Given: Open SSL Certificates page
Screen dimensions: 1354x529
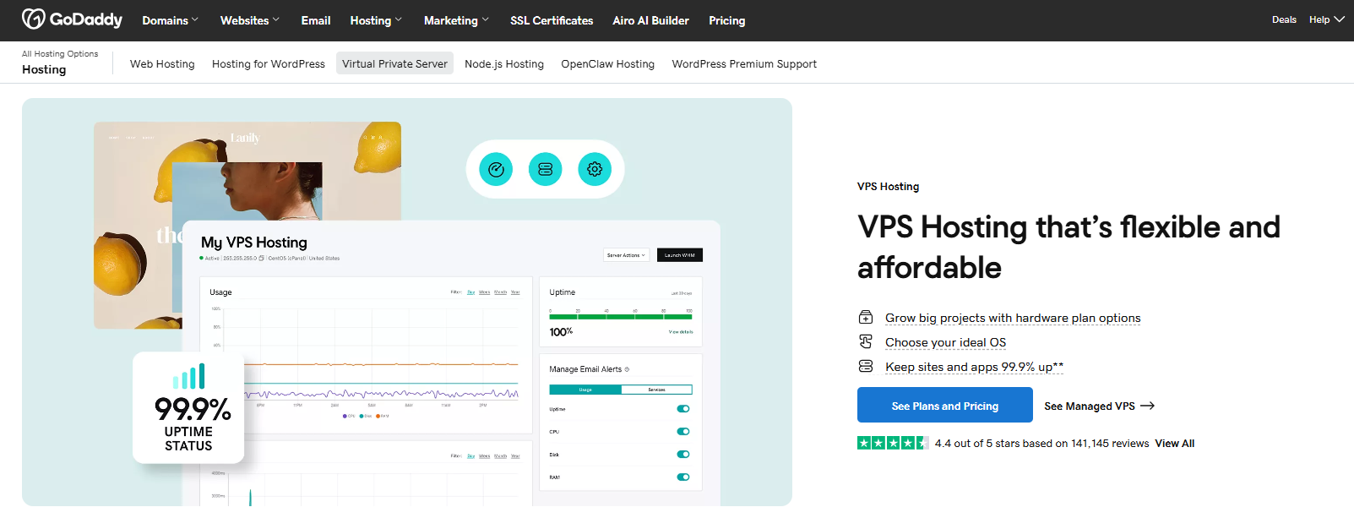Looking at the screenshot, I should (552, 20).
